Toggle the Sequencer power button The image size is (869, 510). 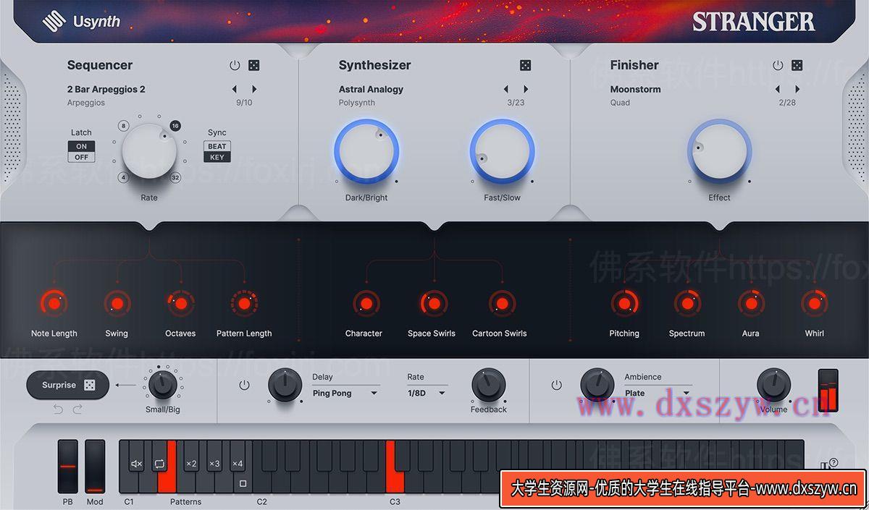point(235,65)
